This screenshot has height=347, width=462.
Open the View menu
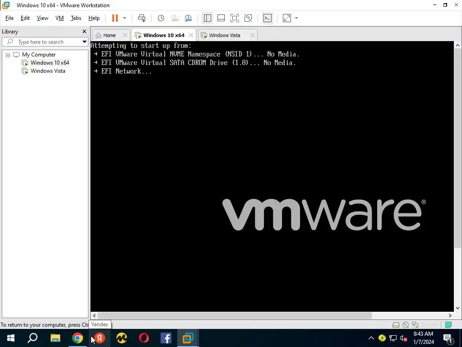pyautogui.click(x=42, y=18)
